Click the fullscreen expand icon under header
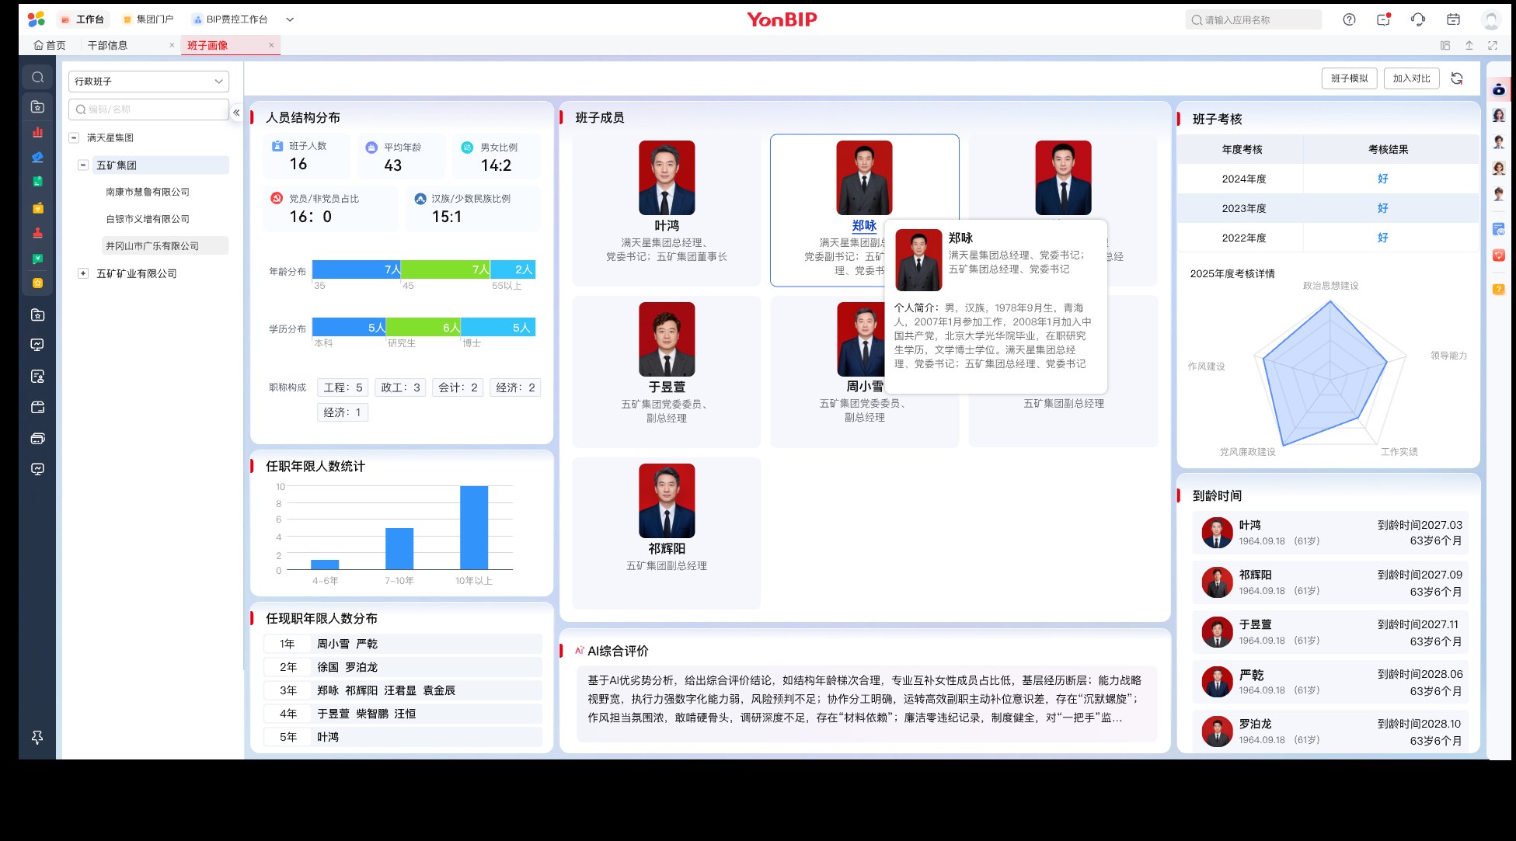 point(1493,46)
